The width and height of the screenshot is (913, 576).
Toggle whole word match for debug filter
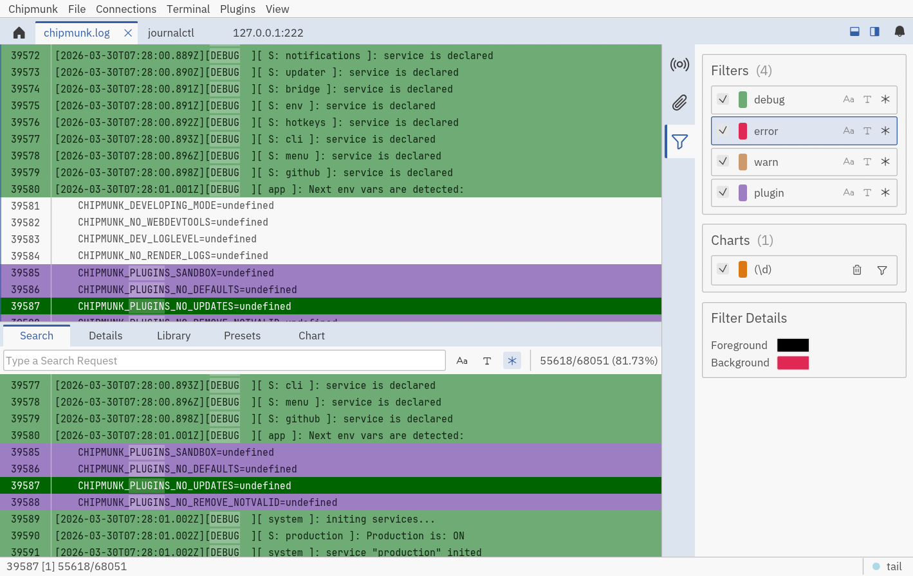pos(867,100)
